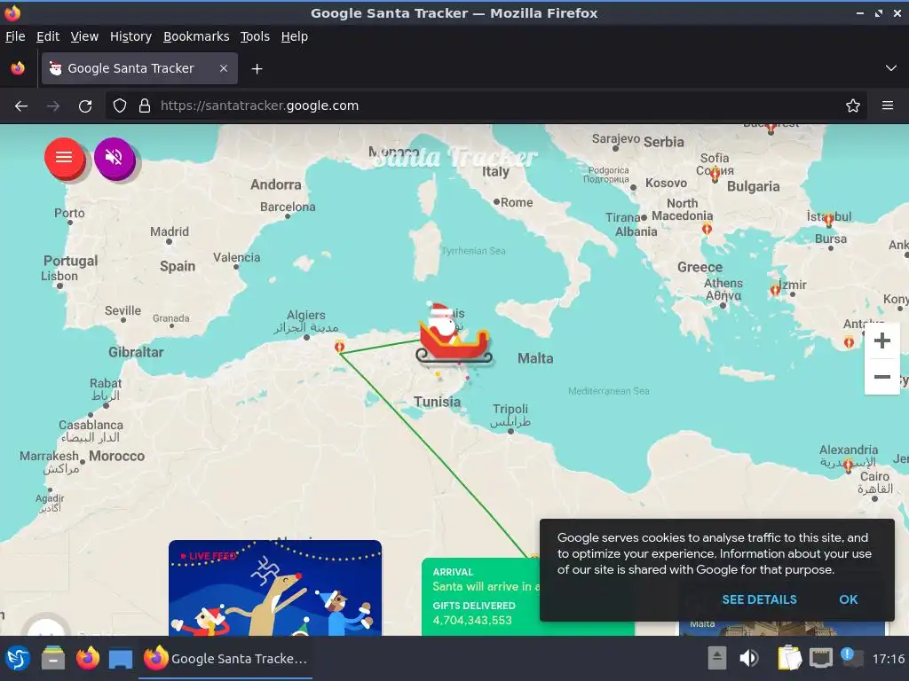Toggle the purple mute sound button
This screenshot has height=681, width=909.
click(x=115, y=158)
